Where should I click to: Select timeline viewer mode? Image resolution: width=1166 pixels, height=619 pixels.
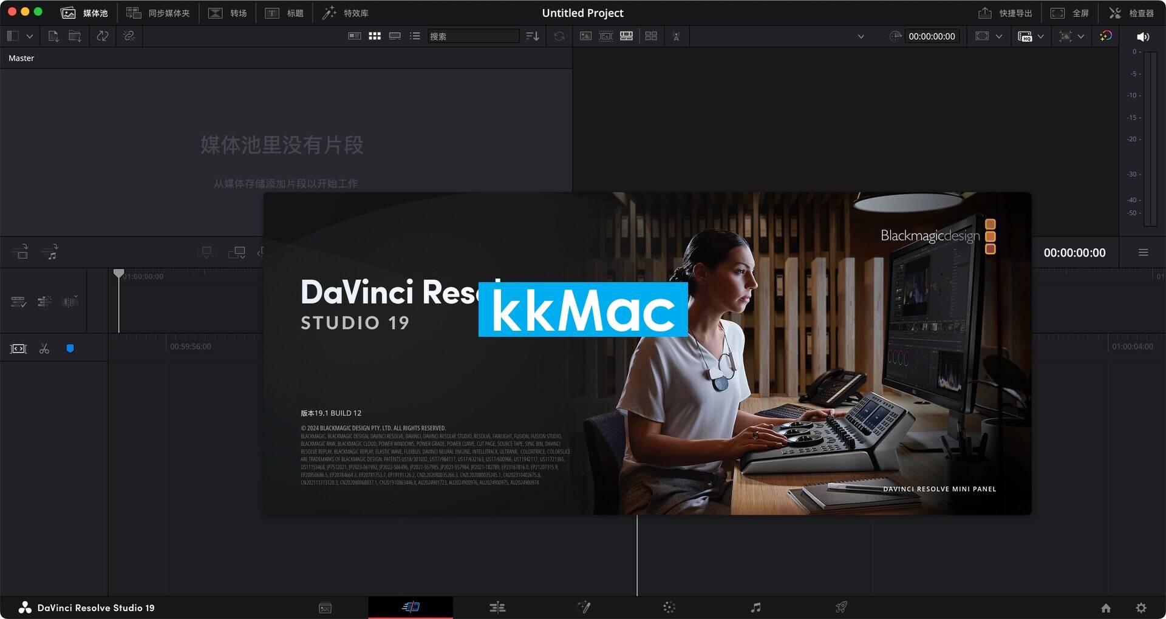pyautogui.click(x=627, y=36)
